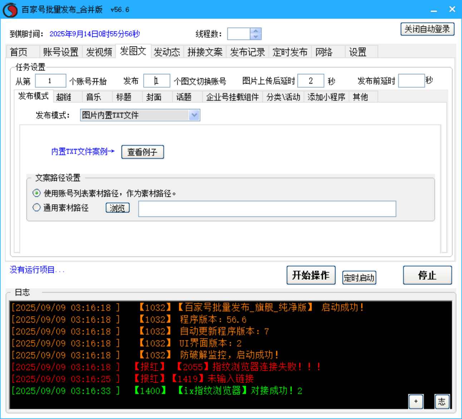This screenshot has width=462, height=419.
Task: Click the 线程数 spinner up arrow
Action: click(x=255, y=31)
